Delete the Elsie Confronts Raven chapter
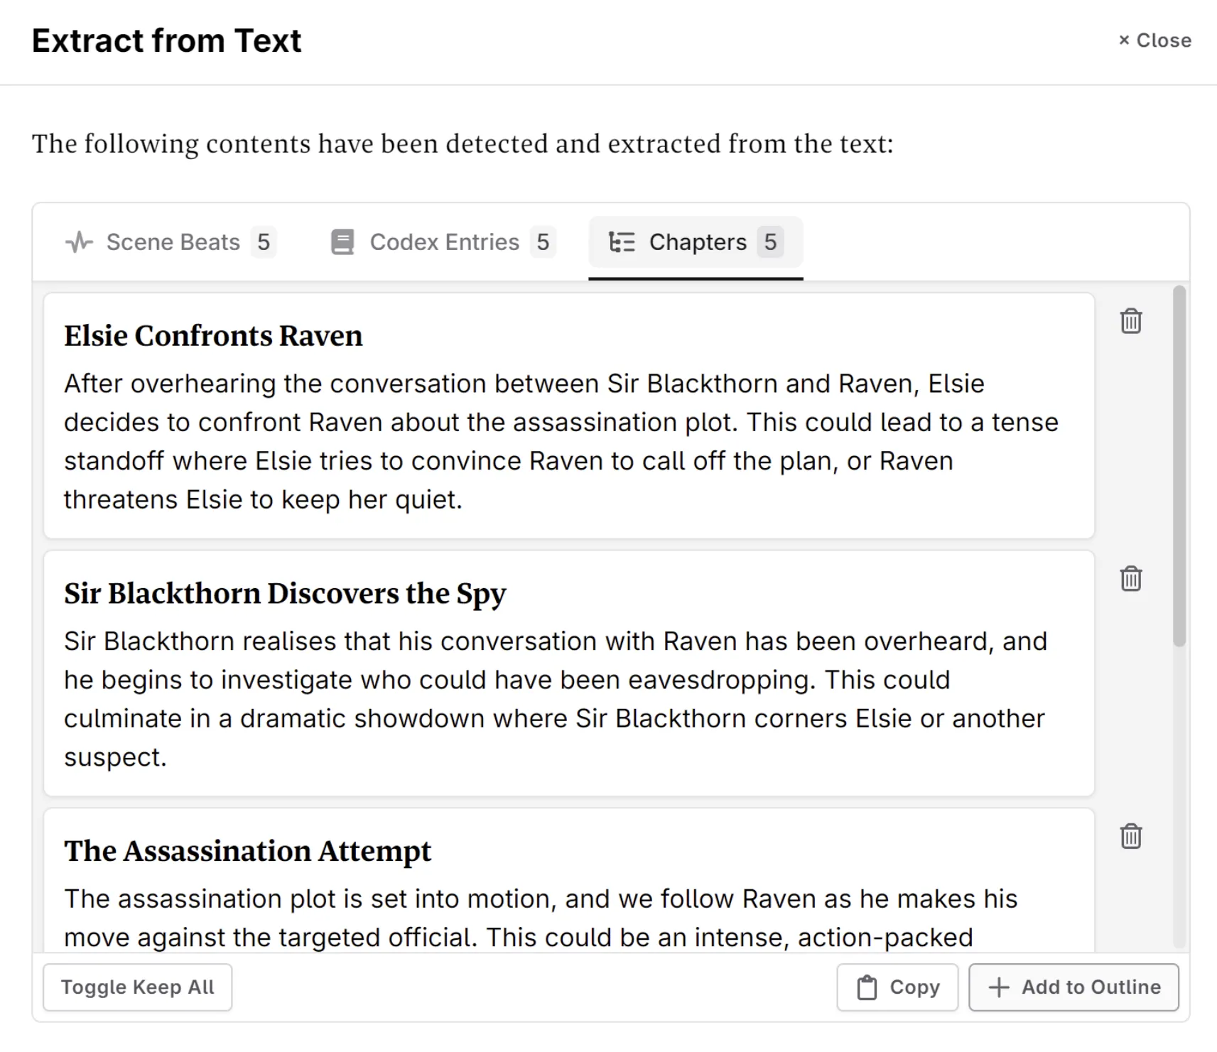The width and height of the screenshot is (1217, 1052). [1130, 322]
